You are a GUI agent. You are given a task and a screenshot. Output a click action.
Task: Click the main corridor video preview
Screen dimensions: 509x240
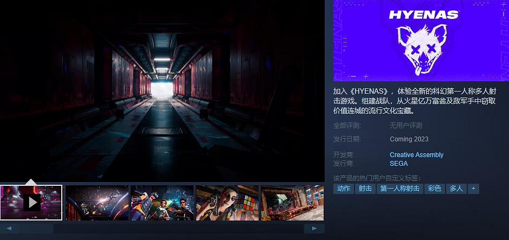[x=162, y=91]
